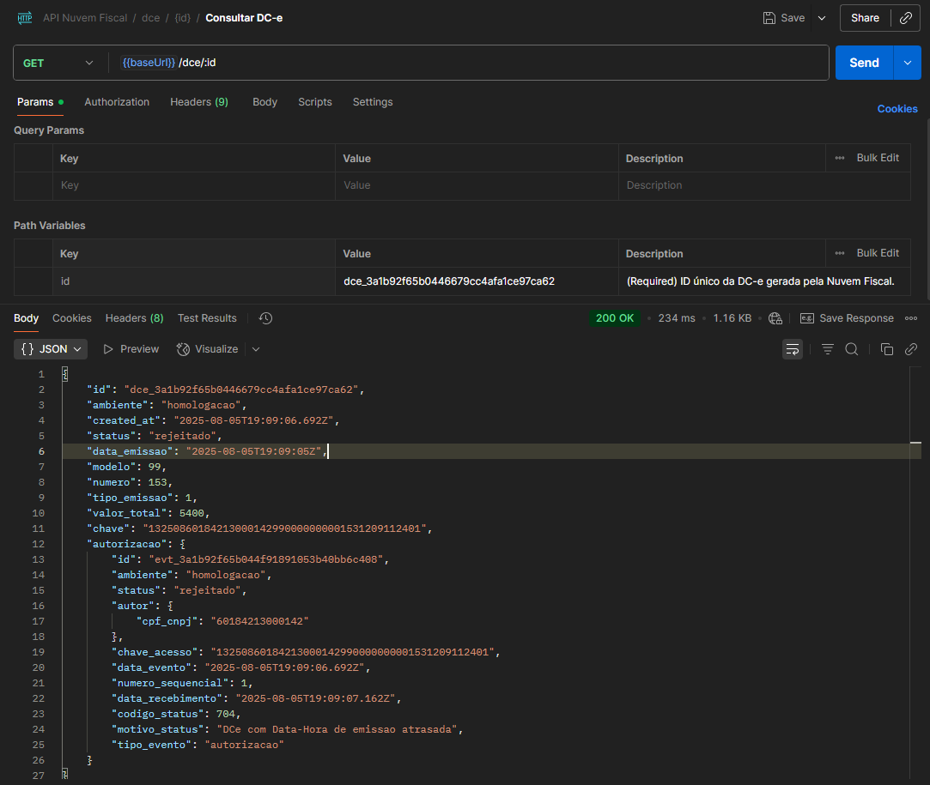The image size is (930, 785).
Task: Expand the Save options dropdown arrow
Action: [822, 18]
